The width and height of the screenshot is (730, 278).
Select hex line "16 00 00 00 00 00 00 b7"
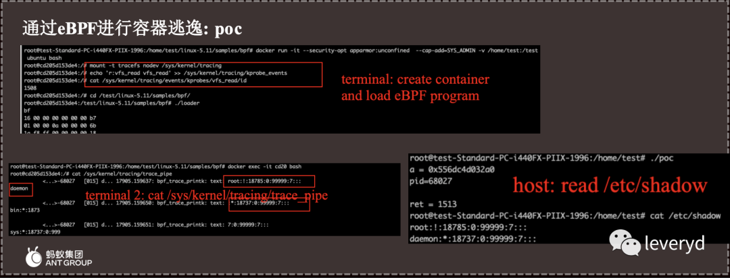pyautogui.click(x=59, y=118)
